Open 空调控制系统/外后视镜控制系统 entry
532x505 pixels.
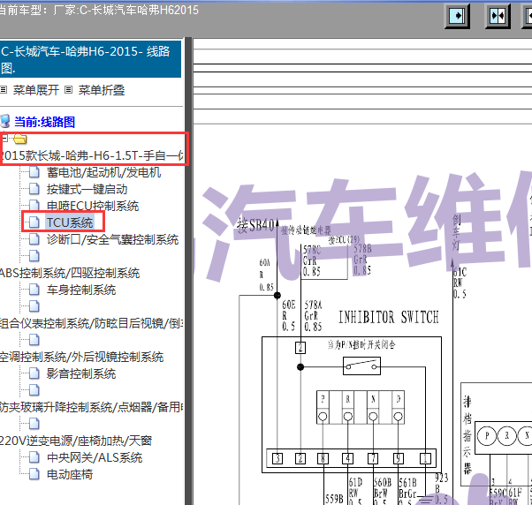tap(82, 357)
